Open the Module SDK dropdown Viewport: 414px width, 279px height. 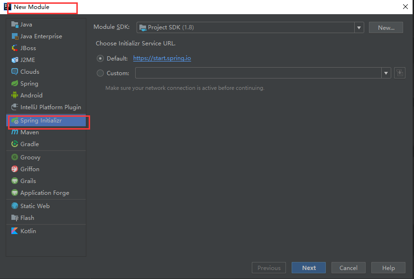pyautogui.click(x=359, y=27)
